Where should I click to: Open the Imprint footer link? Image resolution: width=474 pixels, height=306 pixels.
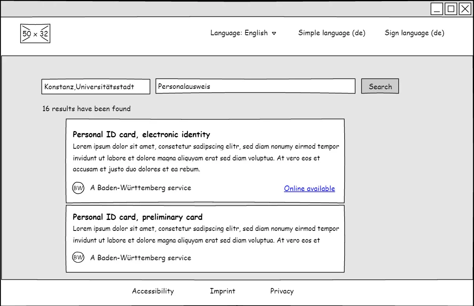point(223,291)
